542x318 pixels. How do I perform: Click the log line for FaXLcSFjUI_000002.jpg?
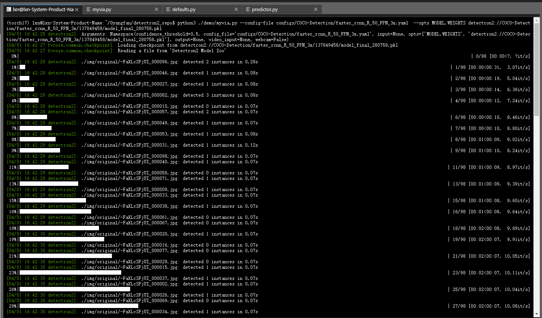[132, 284]
